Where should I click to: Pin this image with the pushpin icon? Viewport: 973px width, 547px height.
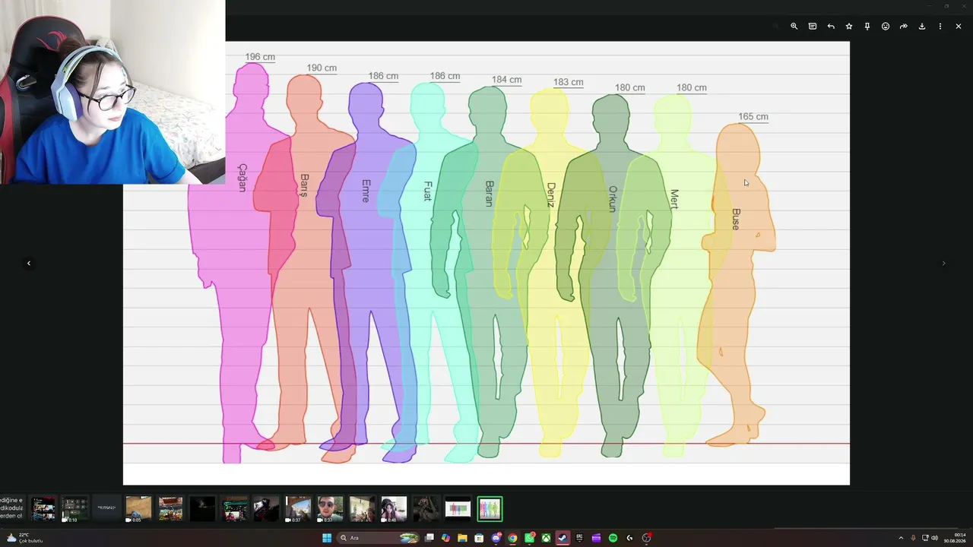pos(867,26)
